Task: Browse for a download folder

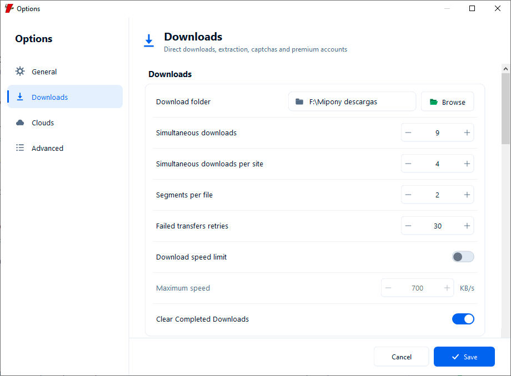Action: coord(447,102)
